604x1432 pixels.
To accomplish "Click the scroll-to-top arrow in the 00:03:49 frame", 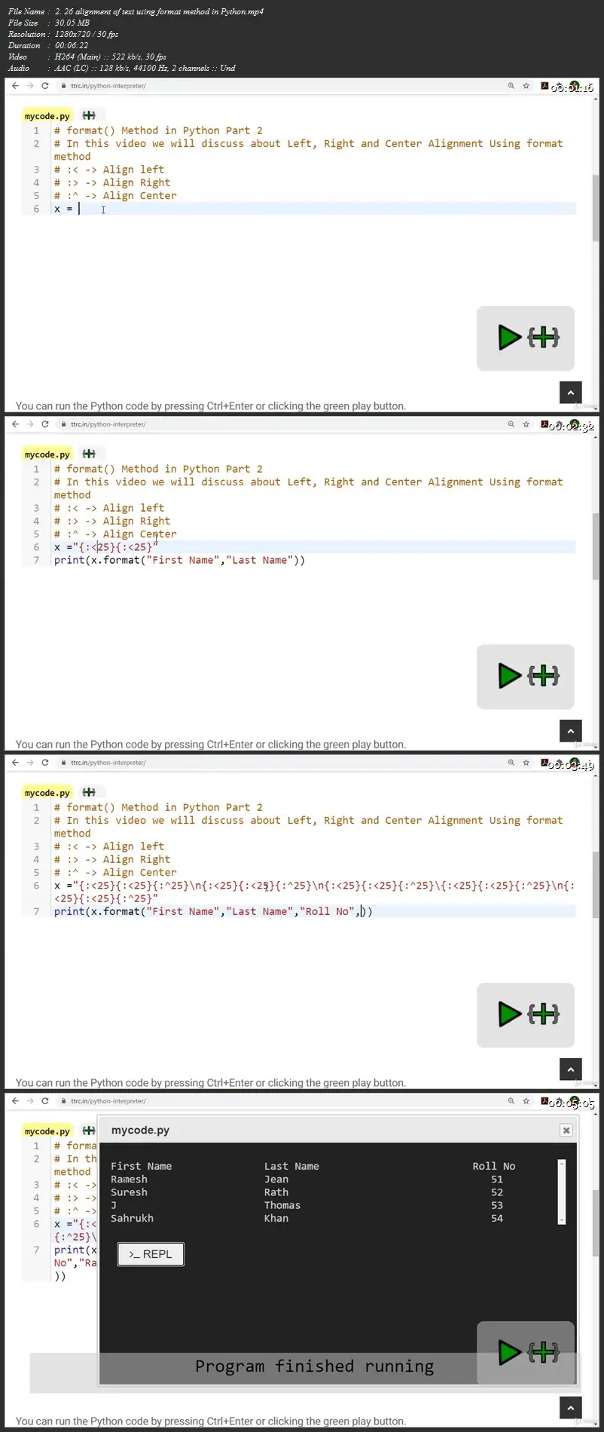I will click(571, 1069).
